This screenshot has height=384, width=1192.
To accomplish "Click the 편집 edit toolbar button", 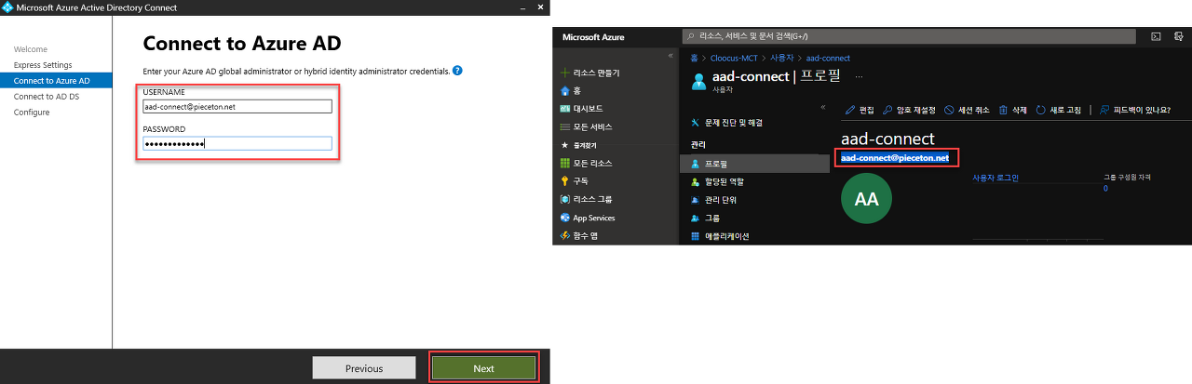I will click(860, 110).
